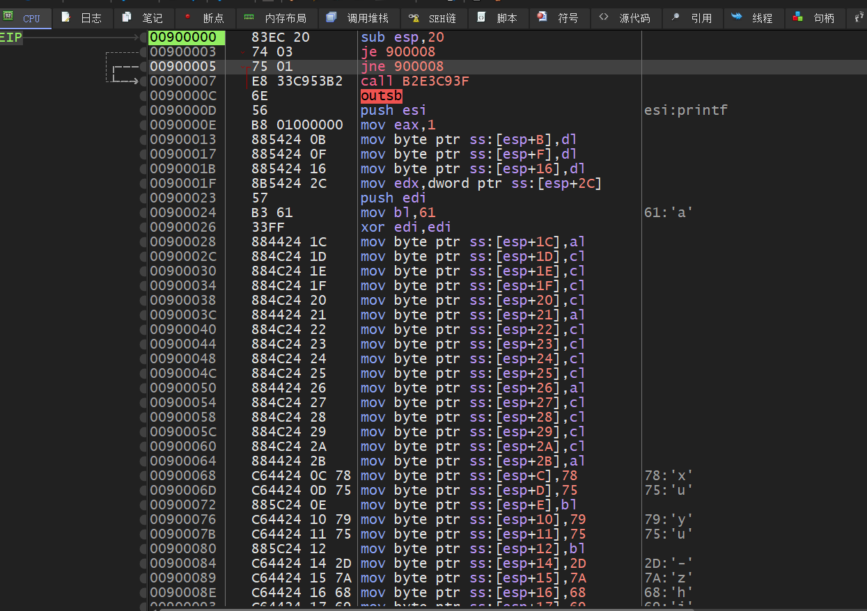Select the instruction mov bl,61

pos(398,212)
